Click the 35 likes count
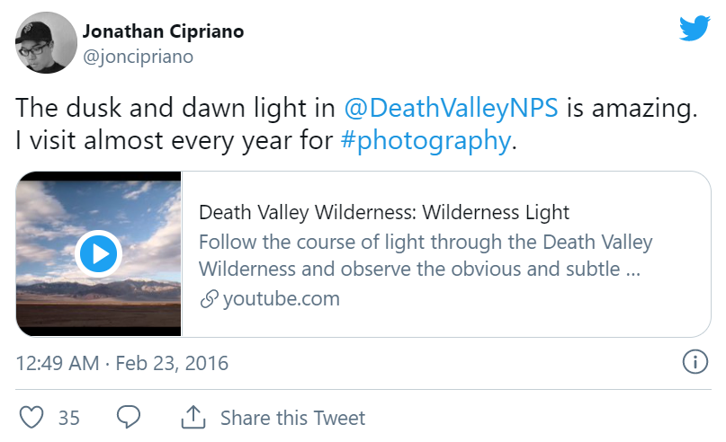 (69, 418)
